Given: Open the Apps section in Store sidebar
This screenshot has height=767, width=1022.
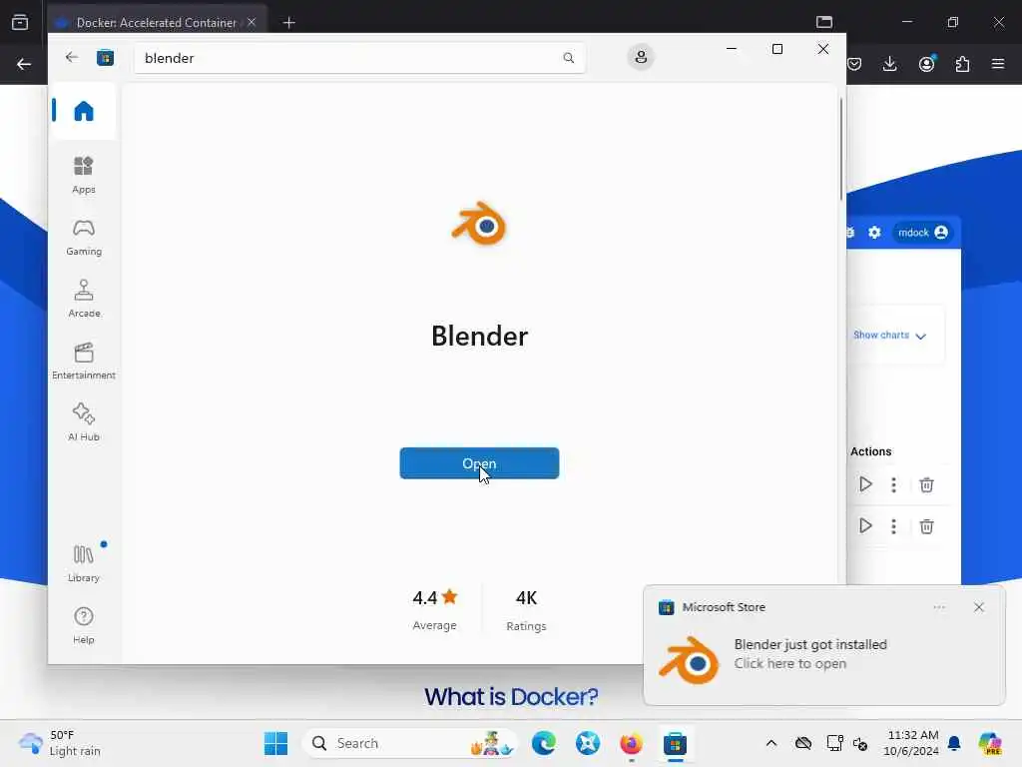Looking at the screenshot, I should click(84, 175).
